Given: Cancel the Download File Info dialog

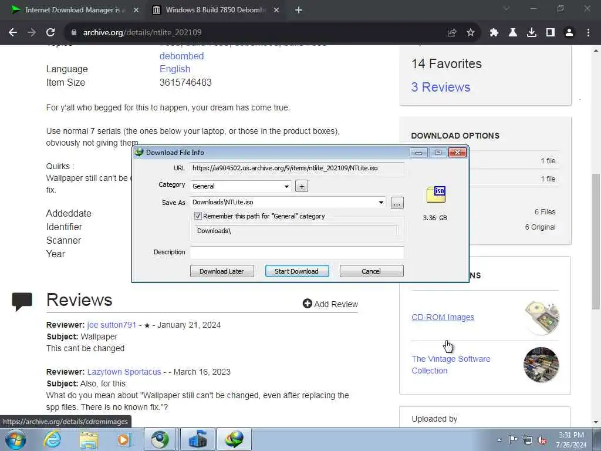Looking at the screenshot, I should click(372, 271).
